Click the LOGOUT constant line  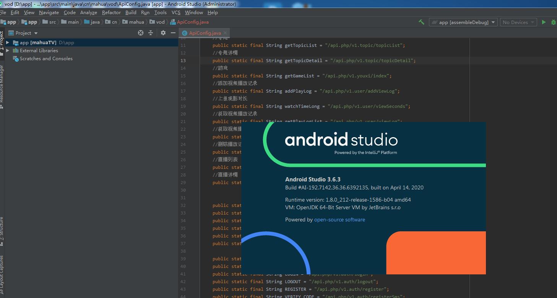pos(295,282)
